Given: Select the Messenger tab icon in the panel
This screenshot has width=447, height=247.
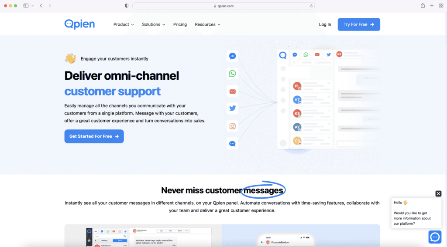Looking at the screenshot, I should [x=295, y=54].
